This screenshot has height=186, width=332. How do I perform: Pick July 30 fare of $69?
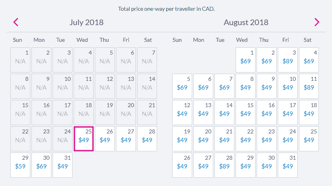(41, 165)
